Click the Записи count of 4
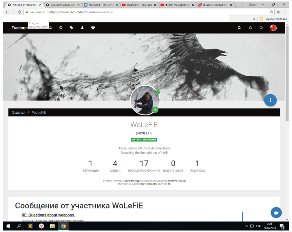 pyautogui.click(x=115, y=163)
